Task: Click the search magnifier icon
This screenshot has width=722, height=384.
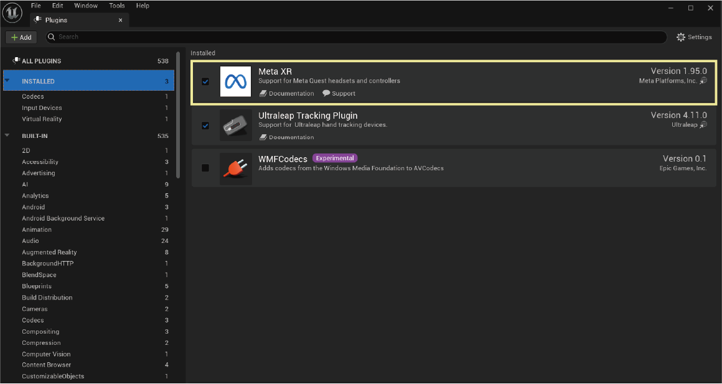Action: coord(52,37)
